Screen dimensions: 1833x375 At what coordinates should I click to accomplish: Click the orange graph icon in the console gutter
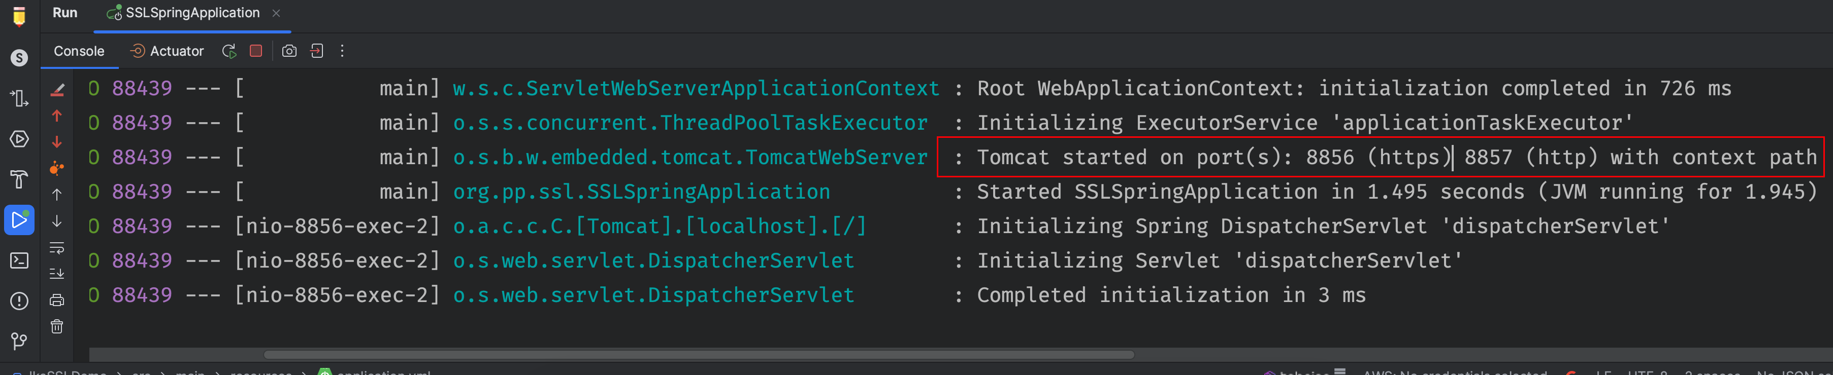57,168
